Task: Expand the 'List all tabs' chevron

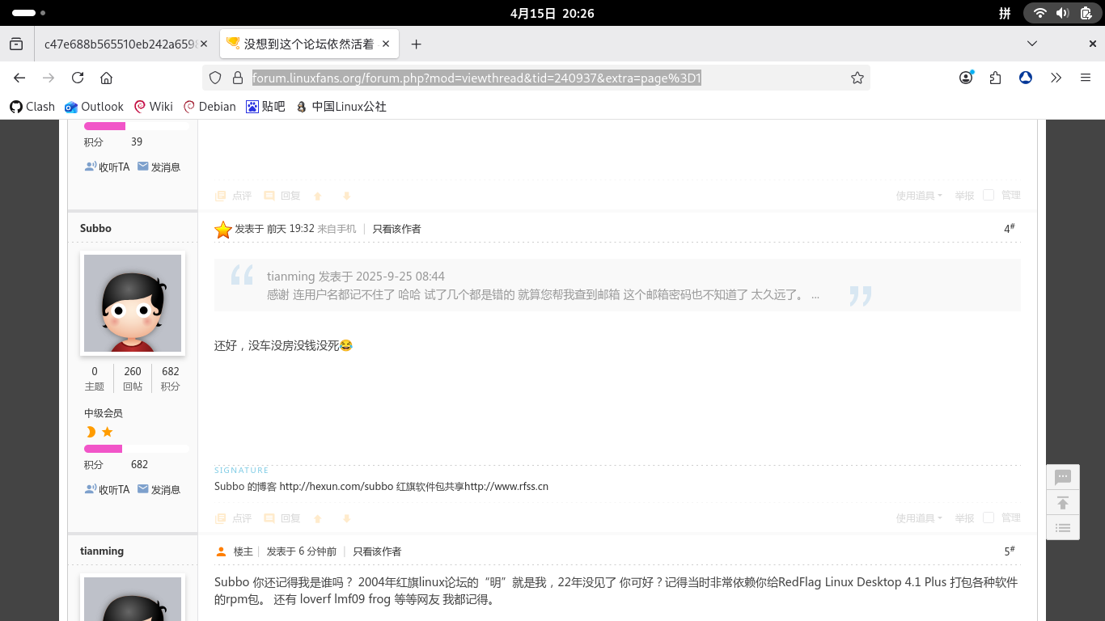Action: tap(1032, 44)
